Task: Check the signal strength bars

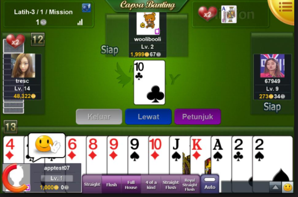Action: click(80, 22)
